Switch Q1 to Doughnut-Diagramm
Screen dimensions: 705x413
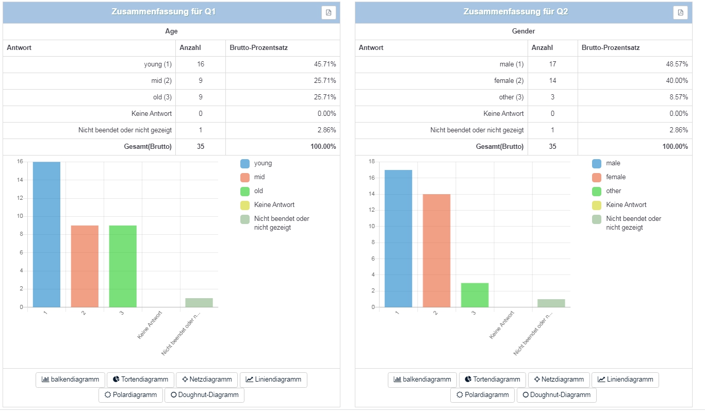(x=204, y=395)
